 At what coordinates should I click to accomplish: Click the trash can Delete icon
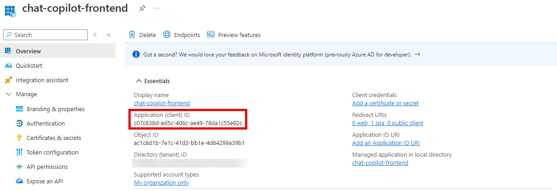click(132, 34)
